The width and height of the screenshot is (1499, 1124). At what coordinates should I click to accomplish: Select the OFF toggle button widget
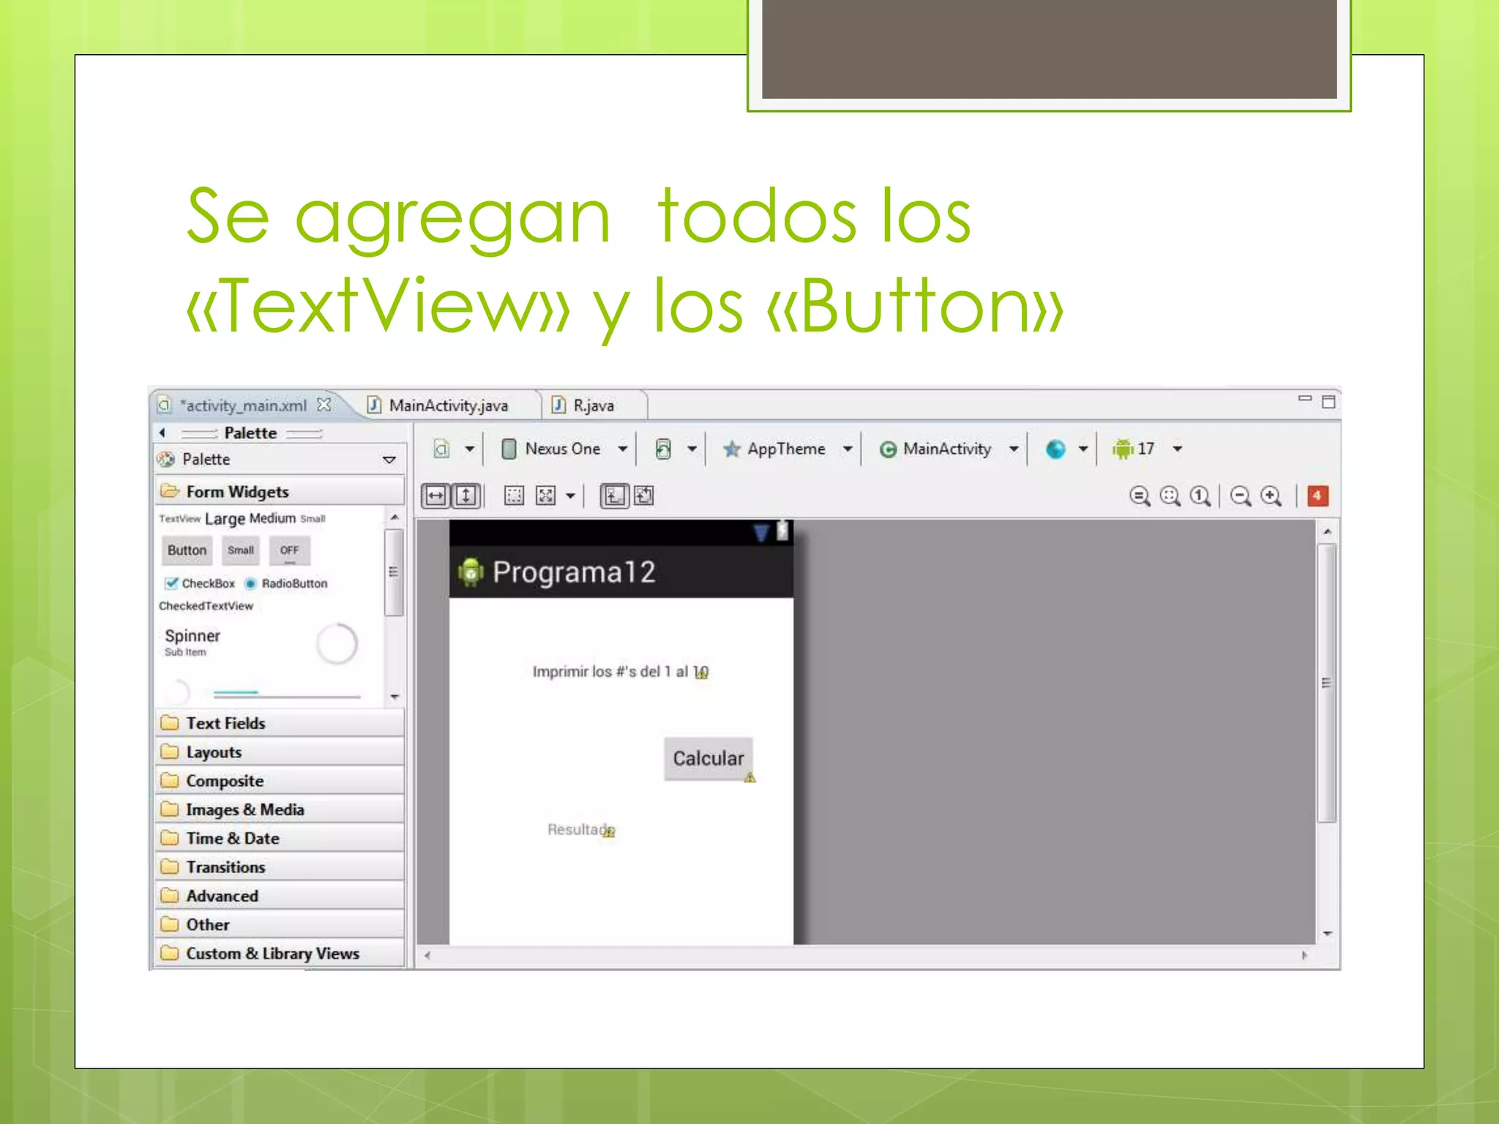pyautogui.click(x=289, y=550)
